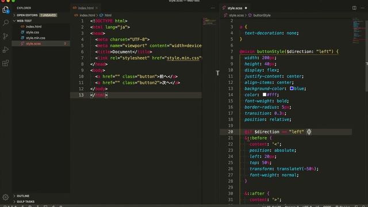Open More Actions for index.html editor group
The width and height of the screenshot is (368, 207).
(213, 8)
